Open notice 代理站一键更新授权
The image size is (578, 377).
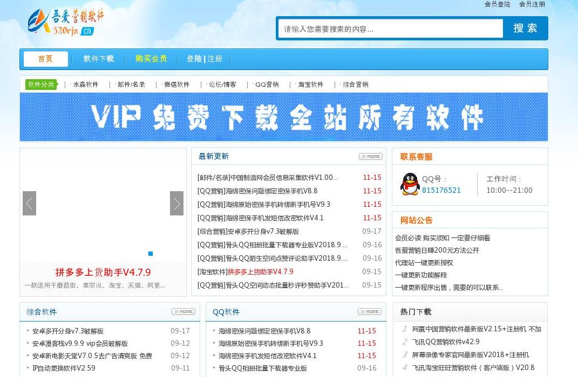tap(424, 263)
